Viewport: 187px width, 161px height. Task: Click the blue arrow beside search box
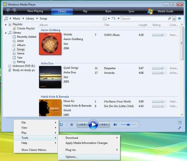(179, 18)
